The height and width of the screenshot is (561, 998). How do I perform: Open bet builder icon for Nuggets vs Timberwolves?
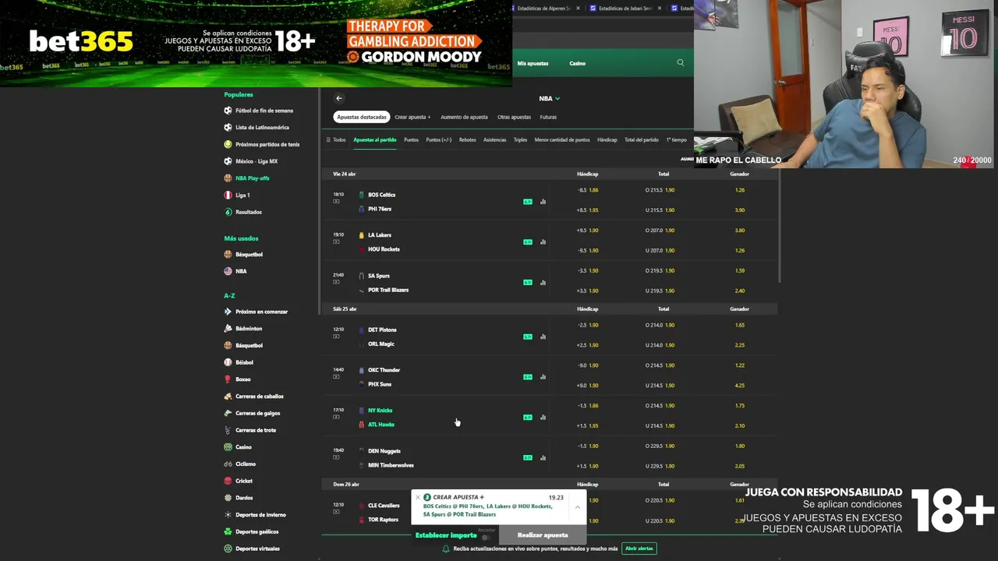point(528,458)
